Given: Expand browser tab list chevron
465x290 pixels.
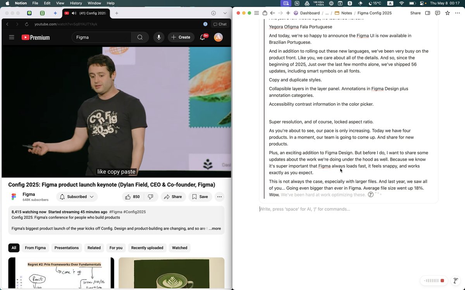Looking at the screenshot, I should tap(225, 13).
